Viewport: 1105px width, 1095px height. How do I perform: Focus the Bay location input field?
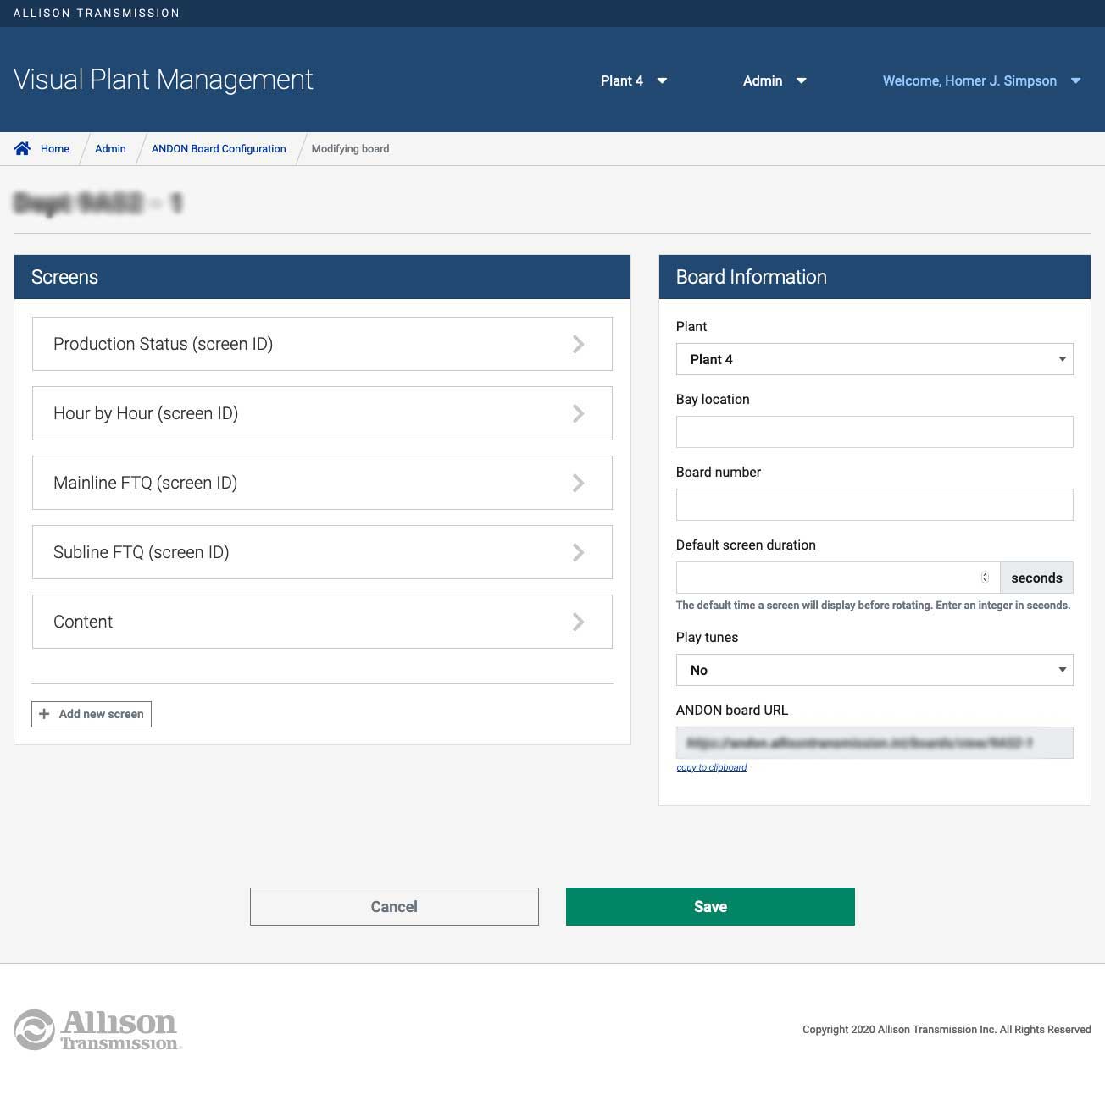(875, 432)
